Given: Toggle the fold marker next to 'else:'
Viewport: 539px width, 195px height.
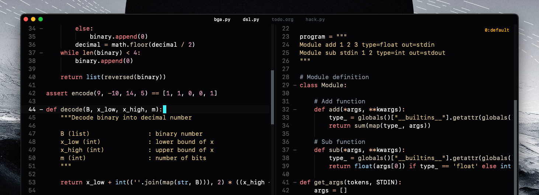Looking at the screenshot, I should coord(41,29).
